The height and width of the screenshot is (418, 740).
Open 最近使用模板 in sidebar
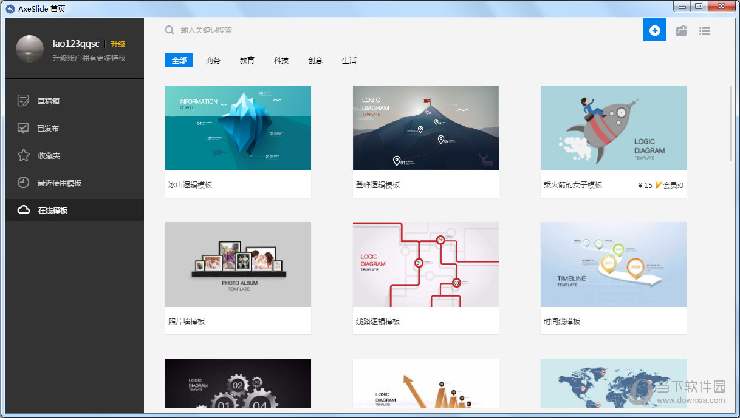[x=75, y=183]
